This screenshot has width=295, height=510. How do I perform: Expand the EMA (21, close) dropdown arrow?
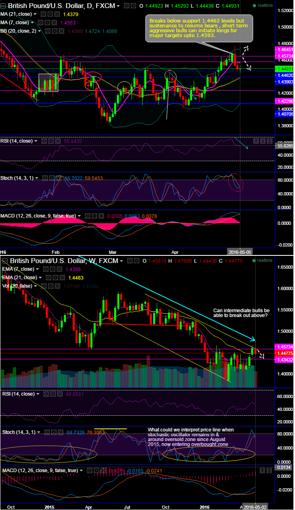coord(40,278)
